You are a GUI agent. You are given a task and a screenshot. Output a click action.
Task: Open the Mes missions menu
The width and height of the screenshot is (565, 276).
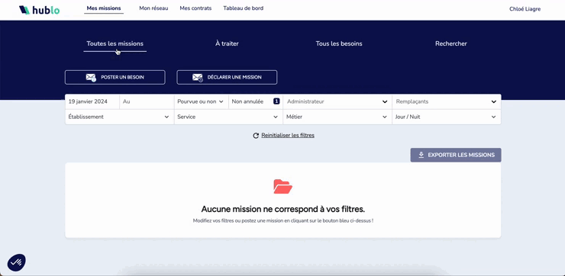click(104, 8)
